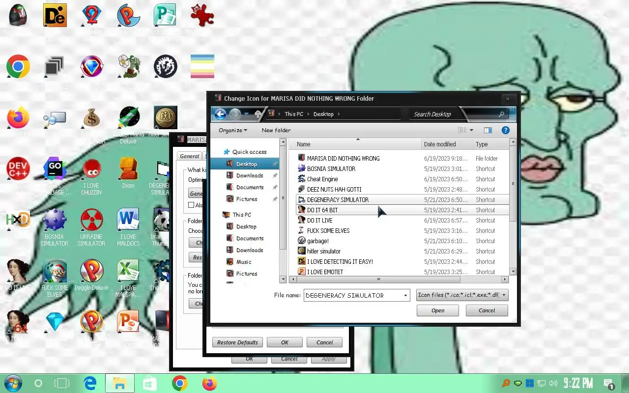Image resolution: width=629 pixels, height=393 pixels.
Task: Open Microsoft Edge from the taskbar
Action: [90, 383]
